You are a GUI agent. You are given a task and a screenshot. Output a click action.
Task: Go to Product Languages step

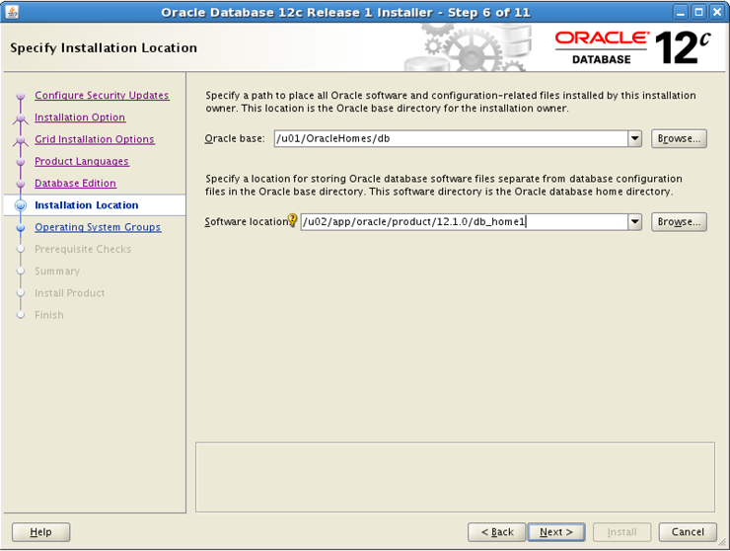click(82, 161)
